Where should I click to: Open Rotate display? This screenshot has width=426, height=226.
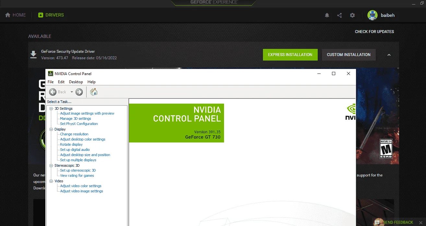pyautogui.click(x=71, y=144)
